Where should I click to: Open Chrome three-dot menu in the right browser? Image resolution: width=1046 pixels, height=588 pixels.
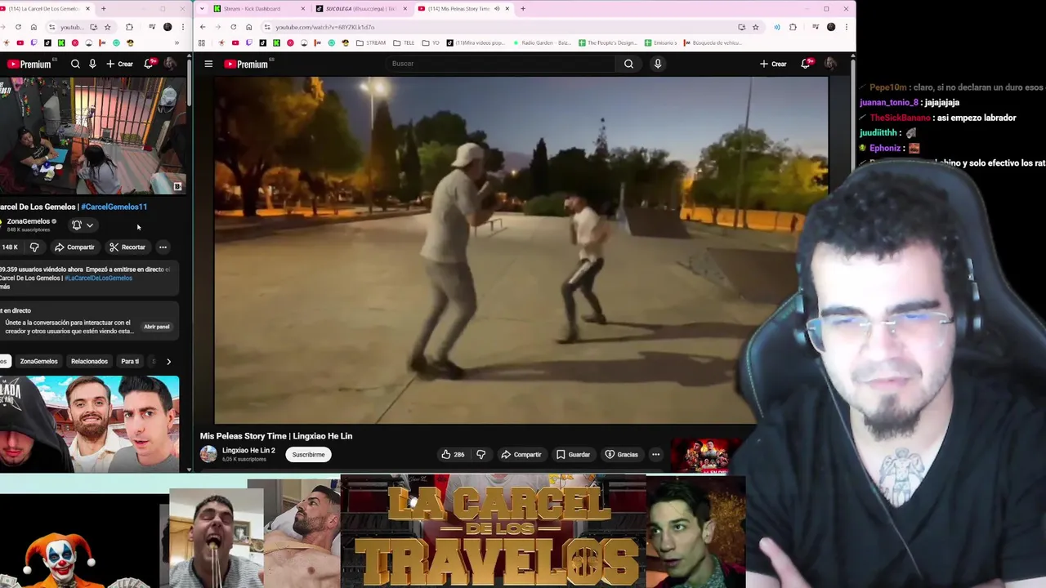coord(847,27)
